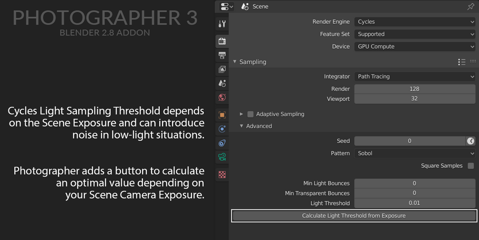Click the Scene name text

[260, 6]
